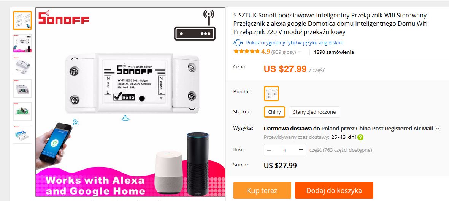Choose the Bundle variant swatch
This screenshot has height=201, width=449.
click(271, 93)
